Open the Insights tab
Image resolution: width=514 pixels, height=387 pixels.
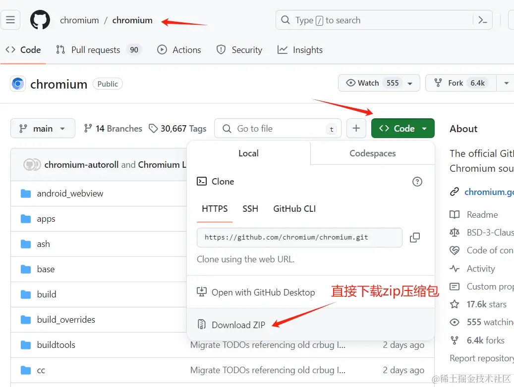coord(300,50)
